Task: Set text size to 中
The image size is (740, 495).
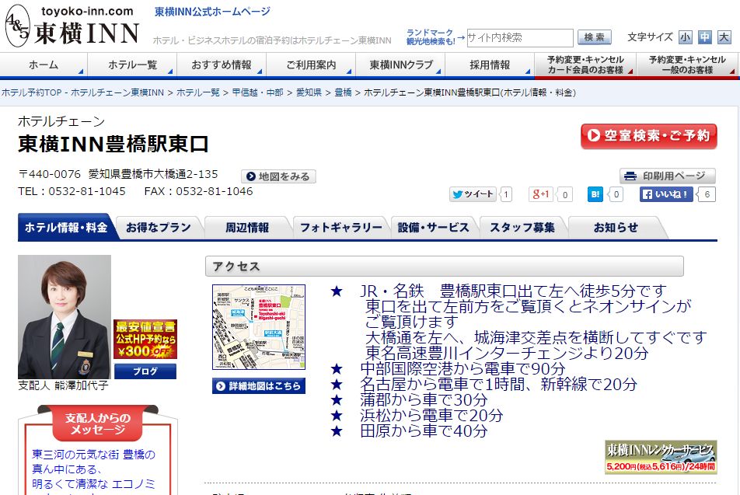Action: point(704,37)
